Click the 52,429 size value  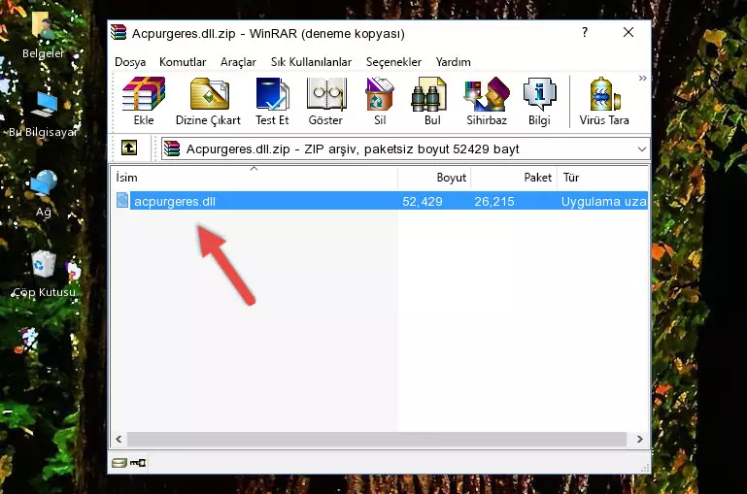pos(423,201)
